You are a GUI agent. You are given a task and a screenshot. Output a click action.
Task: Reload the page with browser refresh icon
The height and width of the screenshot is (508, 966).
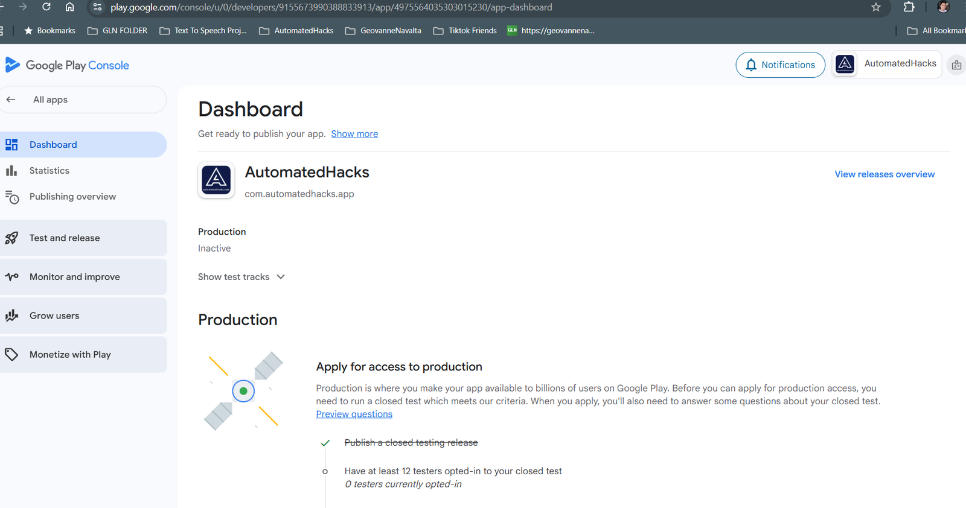[46, 7]
